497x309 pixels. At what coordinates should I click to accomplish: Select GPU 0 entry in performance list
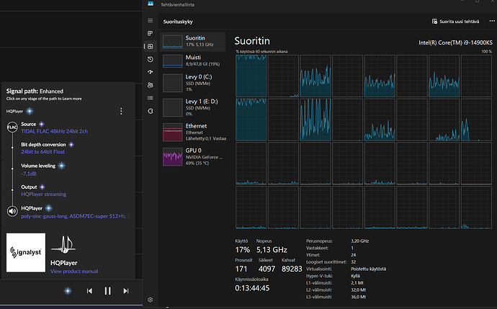[x=193, y=156]
